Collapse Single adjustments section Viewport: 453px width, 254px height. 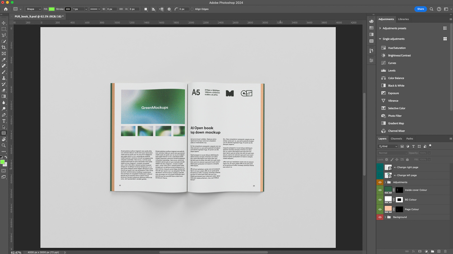click(x=380, y=39)
